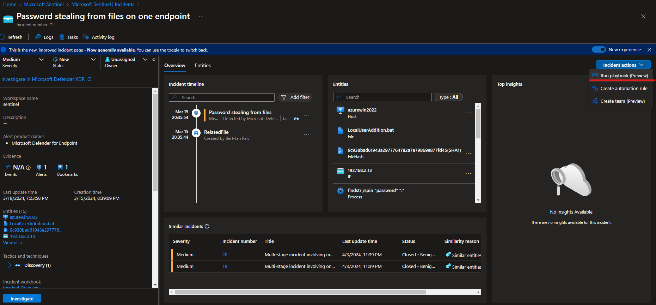Screen dimensions: 656x305
Task: Open the New Status dropdown
Action: pos(74,62)
